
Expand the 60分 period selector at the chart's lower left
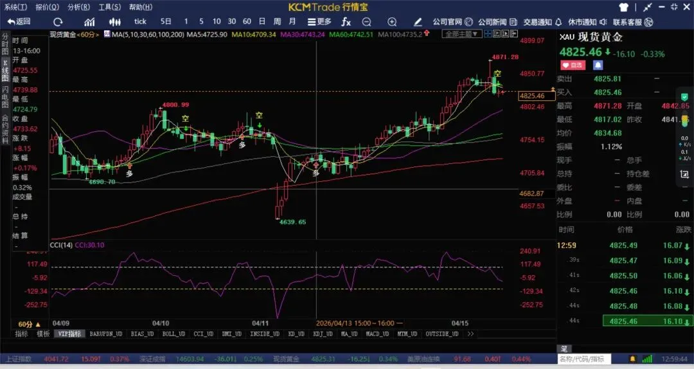pyautogui.click(x=29, y=324)
